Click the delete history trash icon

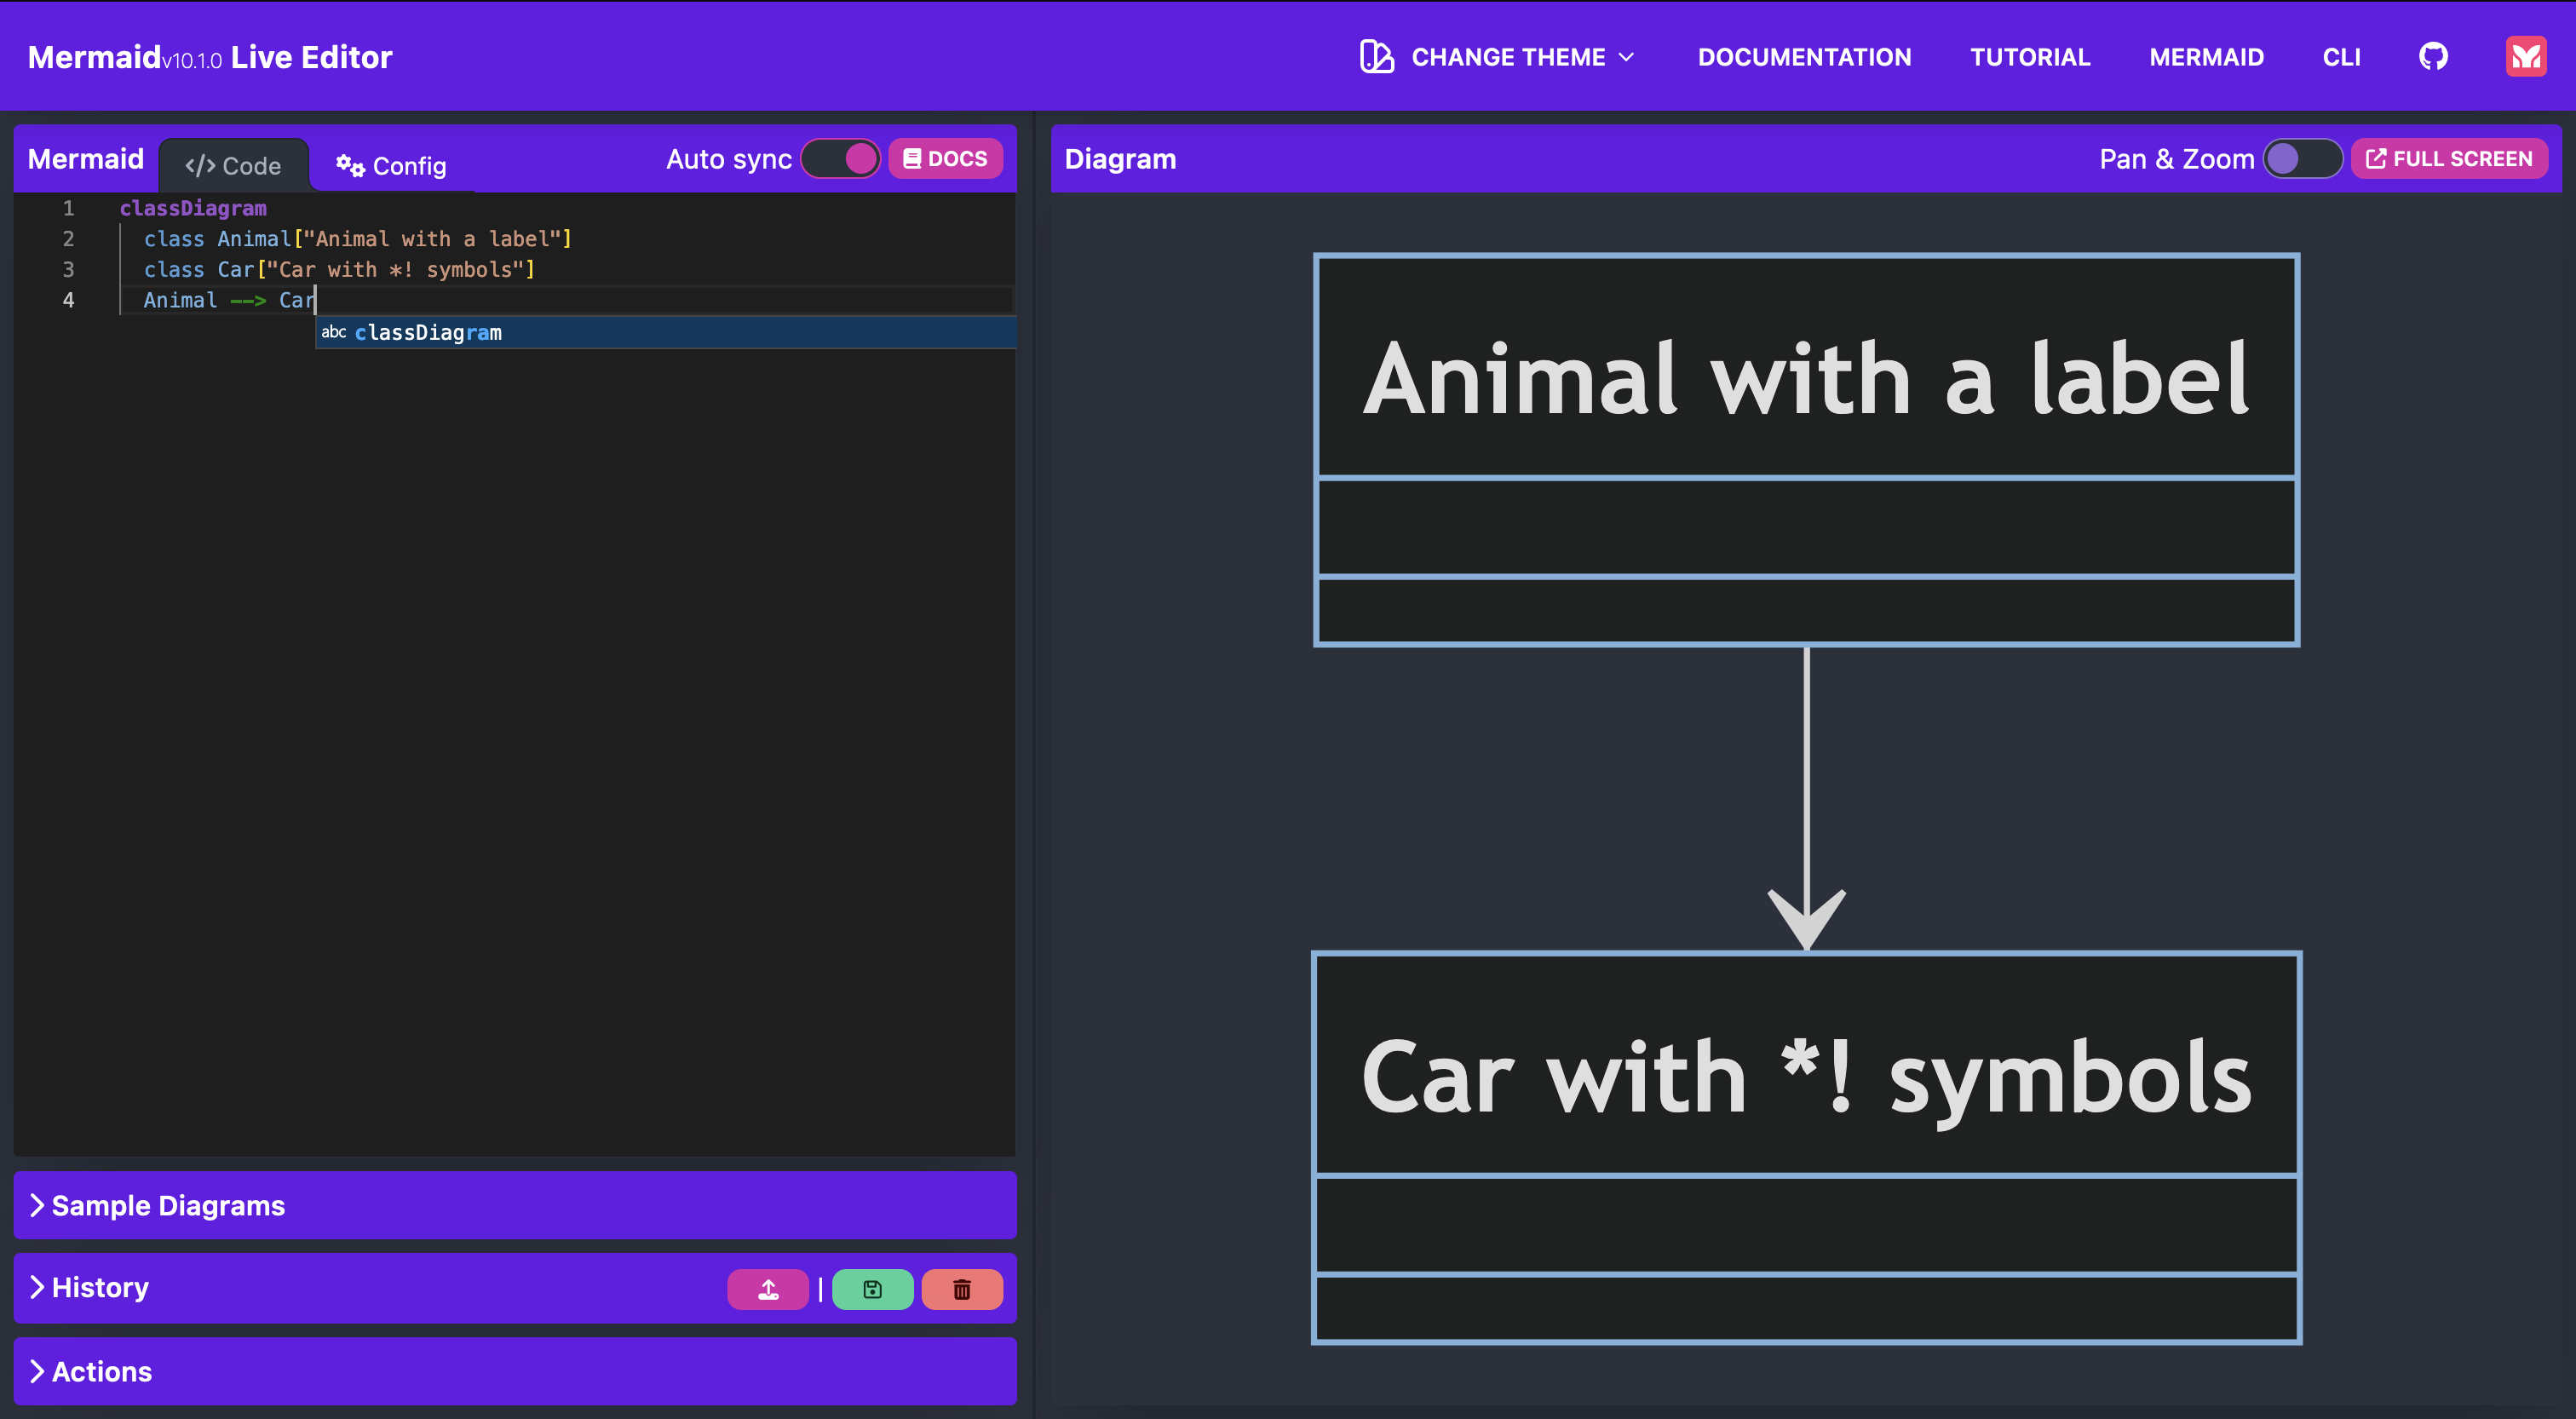pos(961,1289)
